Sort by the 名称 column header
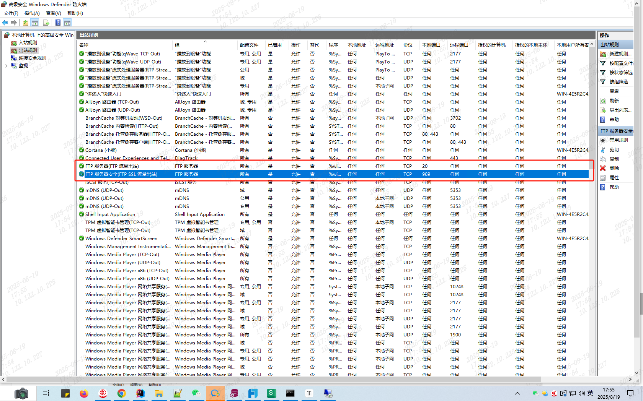This screenshot has height=401, width=643. pyautogui.click(x=84, y=45)
